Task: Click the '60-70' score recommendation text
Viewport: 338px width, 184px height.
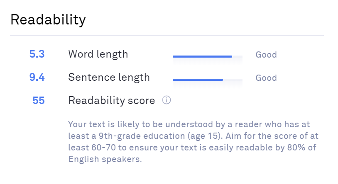Action: 103,148
